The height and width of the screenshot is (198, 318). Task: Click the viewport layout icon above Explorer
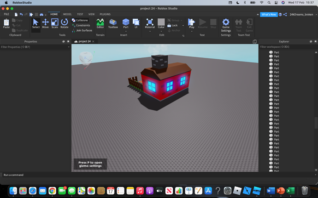point(254,41)
